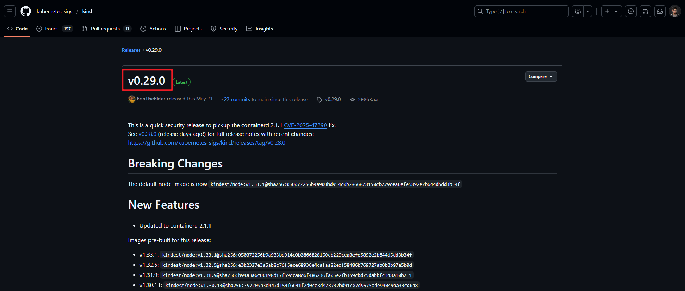The height and width of the screenshot is (291, 685).
Task: Click the v1.33.1 kindest/node image code
Action: click(287, 255)
